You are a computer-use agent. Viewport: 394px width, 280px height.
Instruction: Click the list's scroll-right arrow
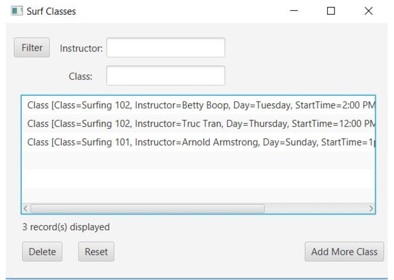(x=371, y=209)
